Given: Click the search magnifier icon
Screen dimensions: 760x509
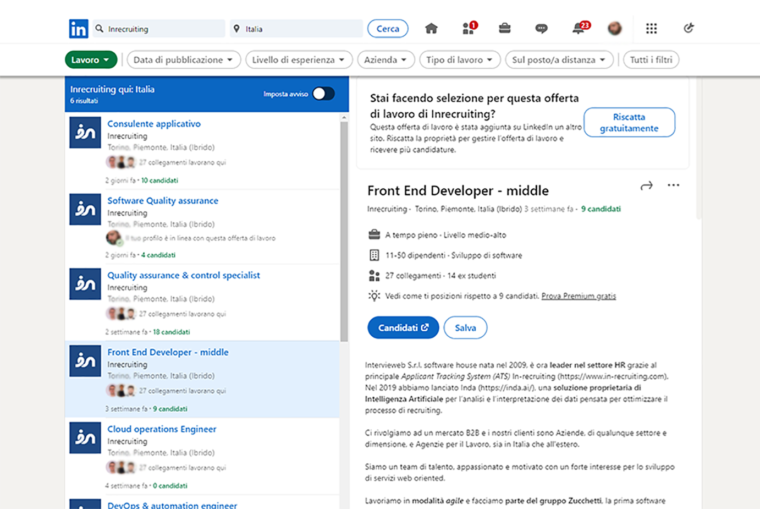Looking at the screenshot, I should tap(100, 29).
